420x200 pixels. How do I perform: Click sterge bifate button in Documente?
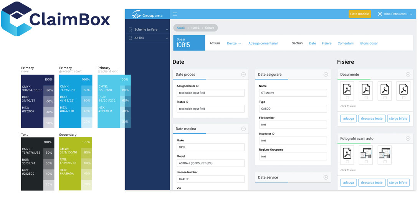click(398, 119)
